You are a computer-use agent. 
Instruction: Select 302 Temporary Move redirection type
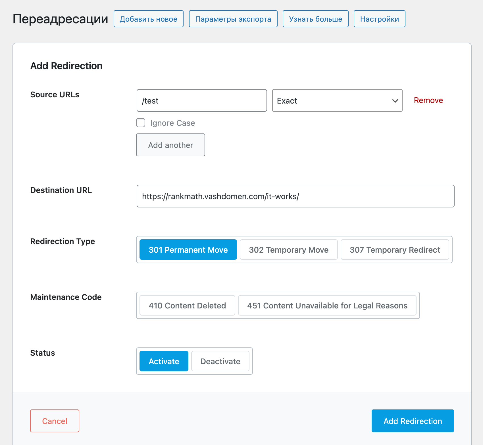(289, 250)
